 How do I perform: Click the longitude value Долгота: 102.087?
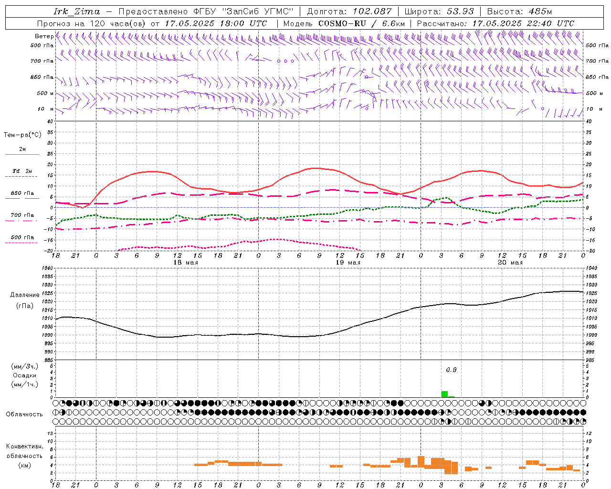[x=349, y=11]
